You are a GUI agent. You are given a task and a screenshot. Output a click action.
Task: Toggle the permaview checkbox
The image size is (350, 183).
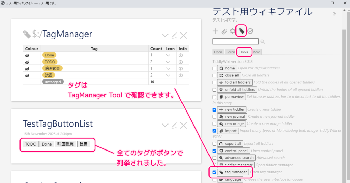[214, 97]
